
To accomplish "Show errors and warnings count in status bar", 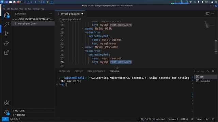I will coord(15,119).
